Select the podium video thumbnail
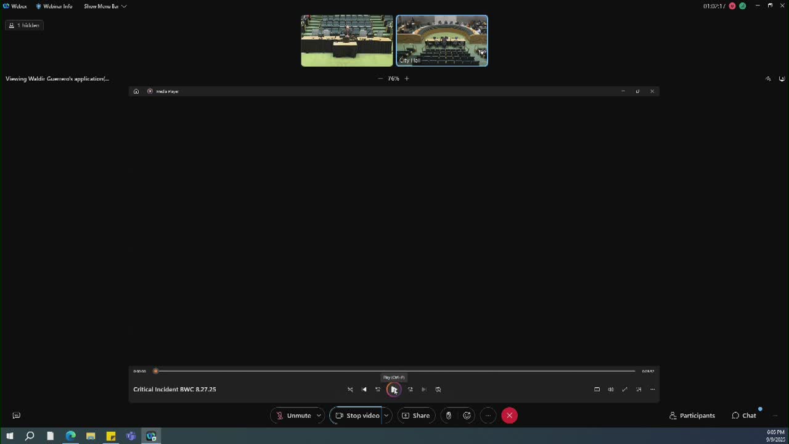The image size is (789, 444). pyautogui.click(x=347, y=41)
